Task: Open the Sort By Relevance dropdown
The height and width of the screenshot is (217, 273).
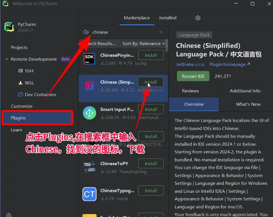Action: pyautogui.click(x=143, y=44)
